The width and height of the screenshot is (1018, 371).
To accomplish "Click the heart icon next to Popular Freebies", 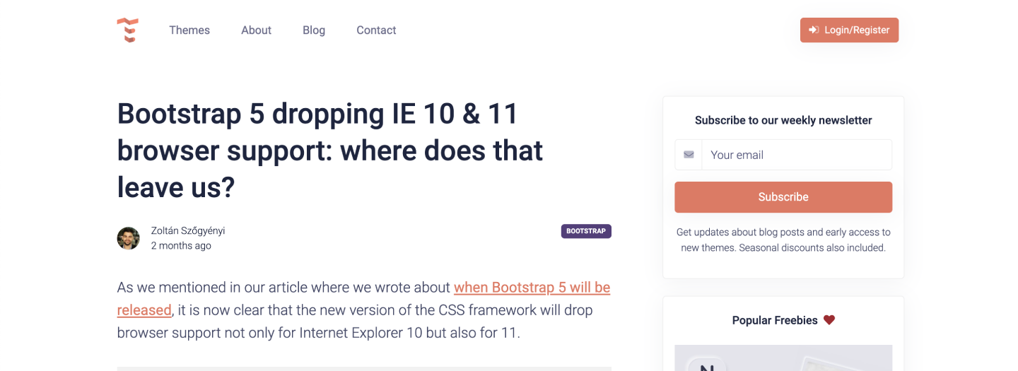I will [x=829, y=320].
